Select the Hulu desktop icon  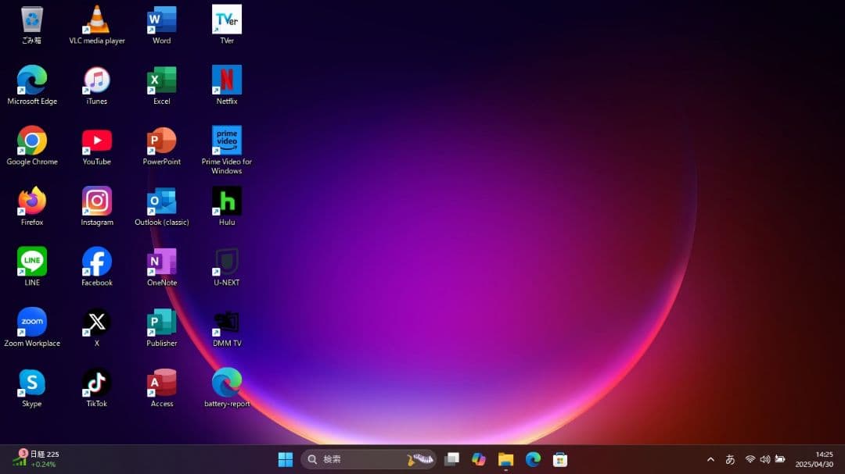227,201
